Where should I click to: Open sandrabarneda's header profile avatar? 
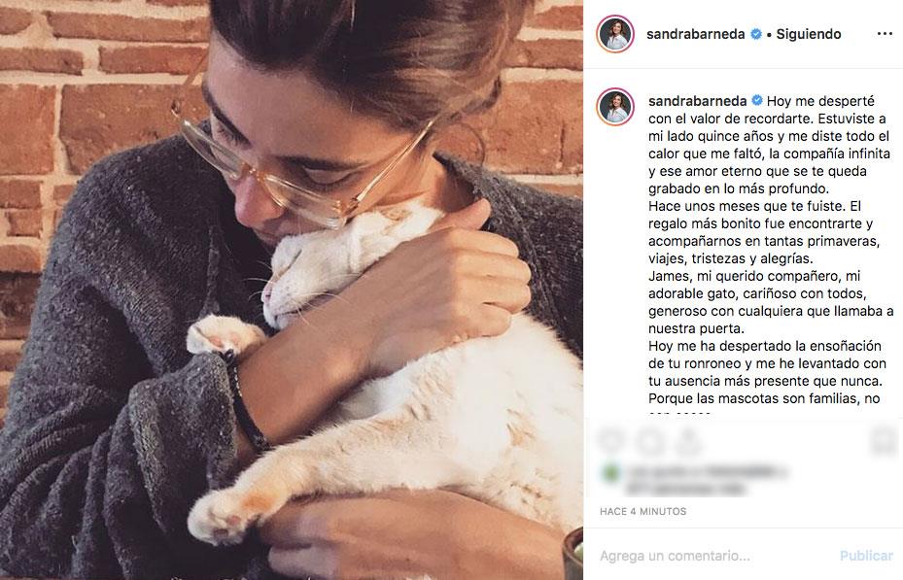(615, 34)
